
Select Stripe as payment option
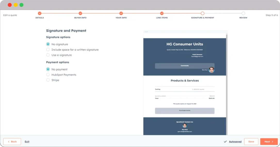tap(48, 80)
